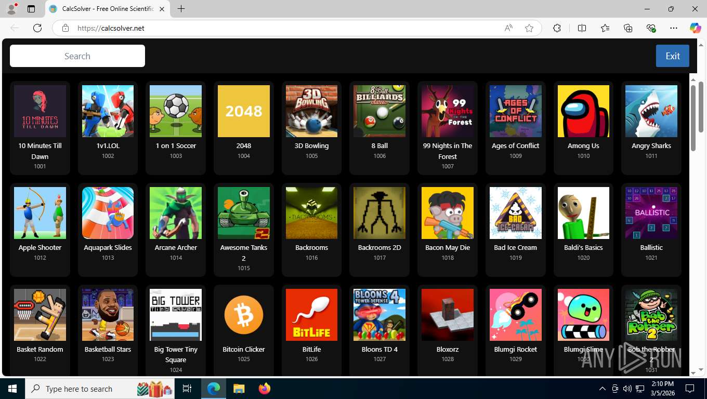Open the Collections panel

pos(628,28)
